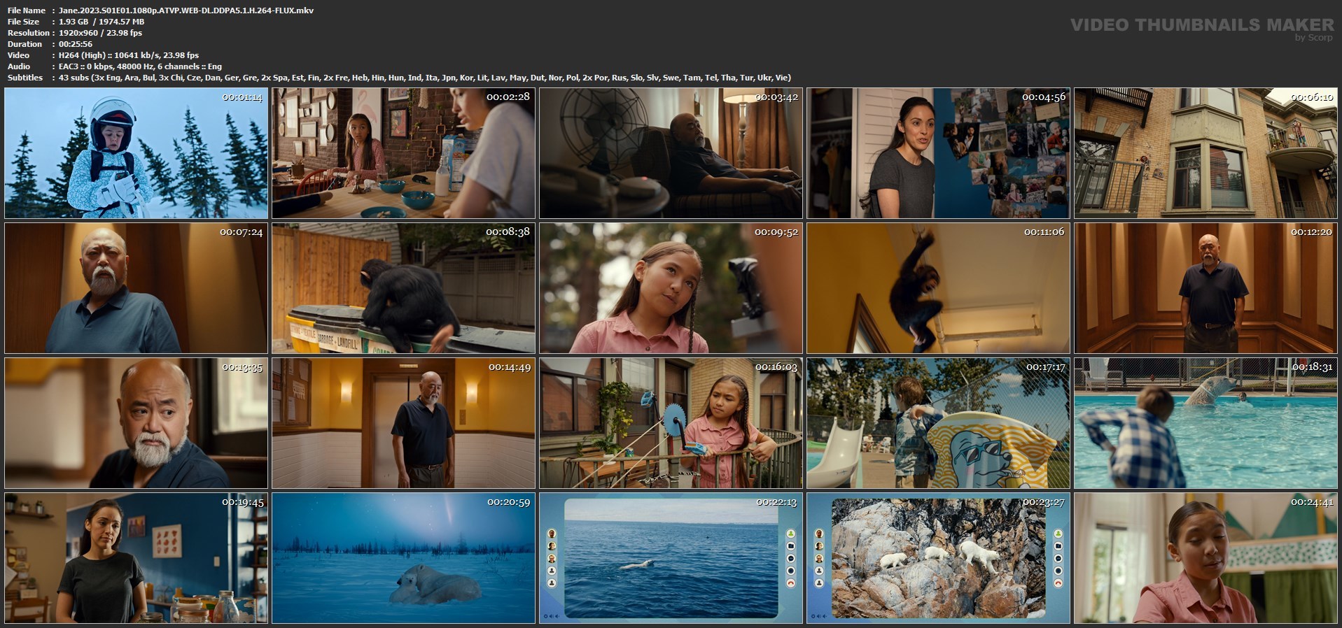This screenshot has height=628, width=1342.
Task: Open the 00:02:28 breakfast table thumbnail
Action: [x=403, y=153]
